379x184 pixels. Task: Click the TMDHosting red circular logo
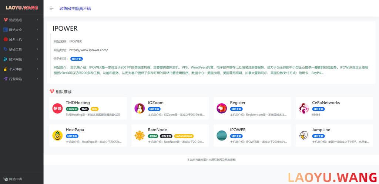coord(57,108)
